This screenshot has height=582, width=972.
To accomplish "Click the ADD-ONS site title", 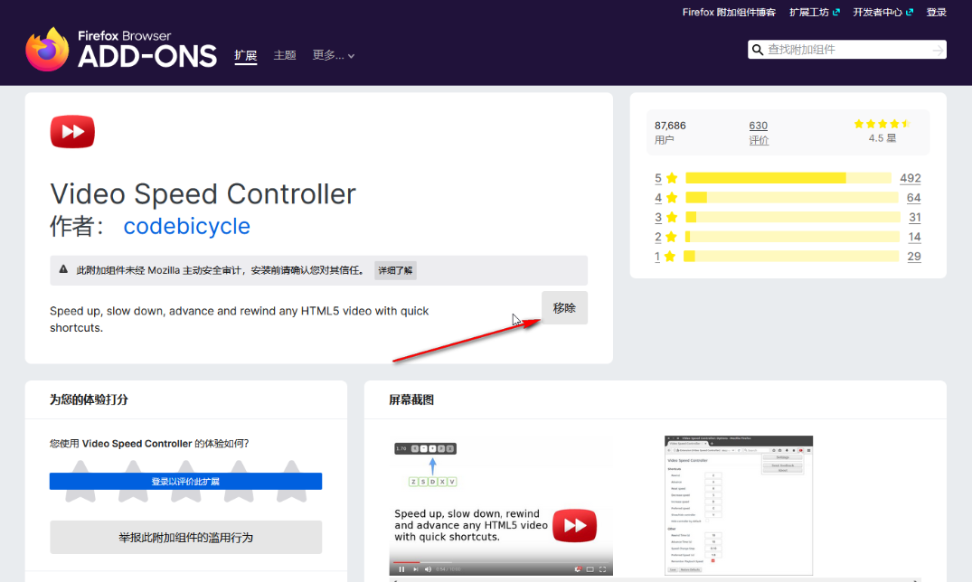I will 147,56.
